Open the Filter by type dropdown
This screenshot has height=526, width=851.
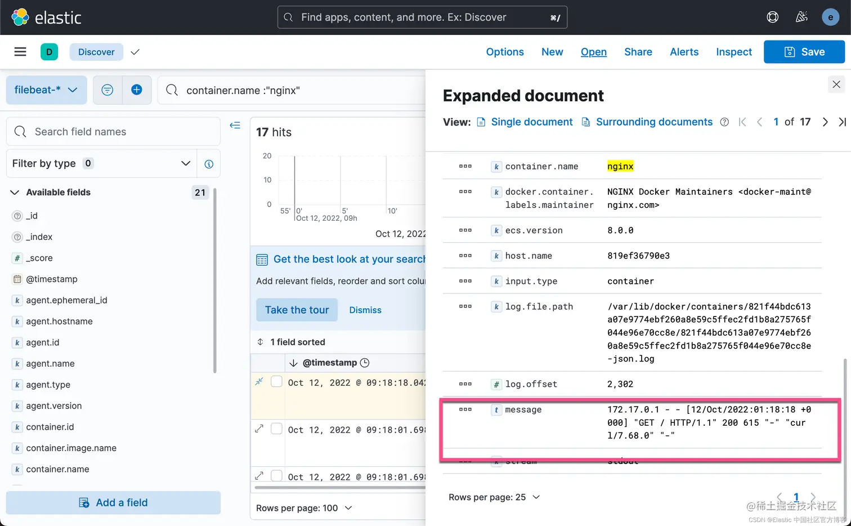point(101,164)
